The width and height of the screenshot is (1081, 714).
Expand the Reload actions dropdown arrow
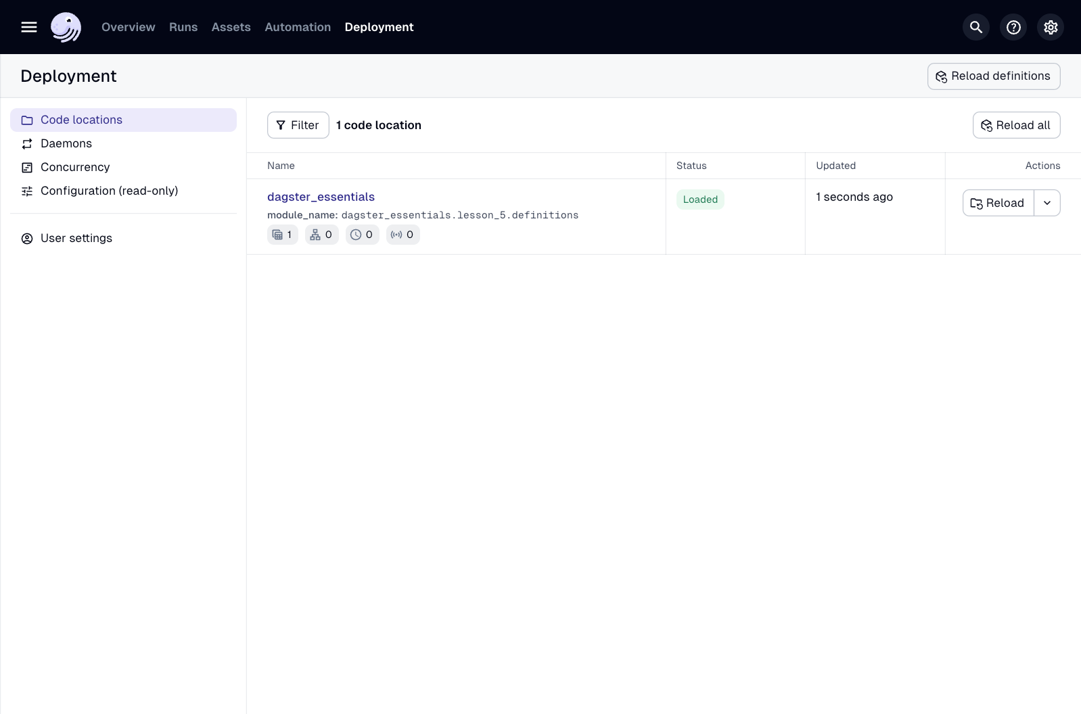click(x=1046, y=203)
